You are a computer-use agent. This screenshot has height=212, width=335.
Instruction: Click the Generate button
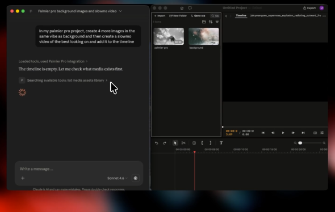point(198,16)
